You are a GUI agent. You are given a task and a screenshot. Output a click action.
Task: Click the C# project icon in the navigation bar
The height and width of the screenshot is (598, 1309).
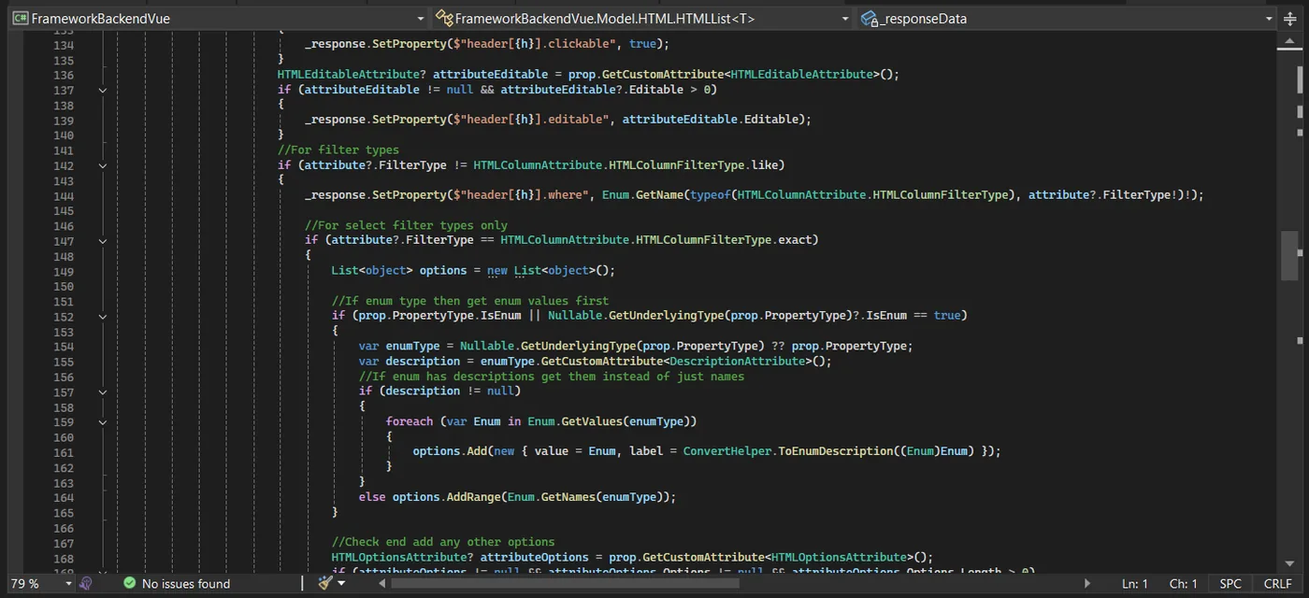click(19, 18)
